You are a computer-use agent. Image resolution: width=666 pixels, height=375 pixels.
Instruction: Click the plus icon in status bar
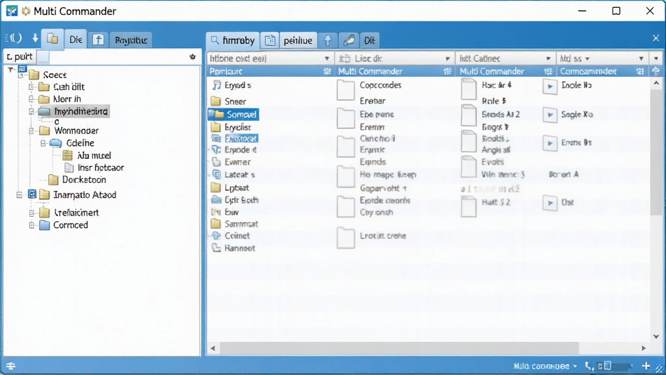[x=646, y=365]
